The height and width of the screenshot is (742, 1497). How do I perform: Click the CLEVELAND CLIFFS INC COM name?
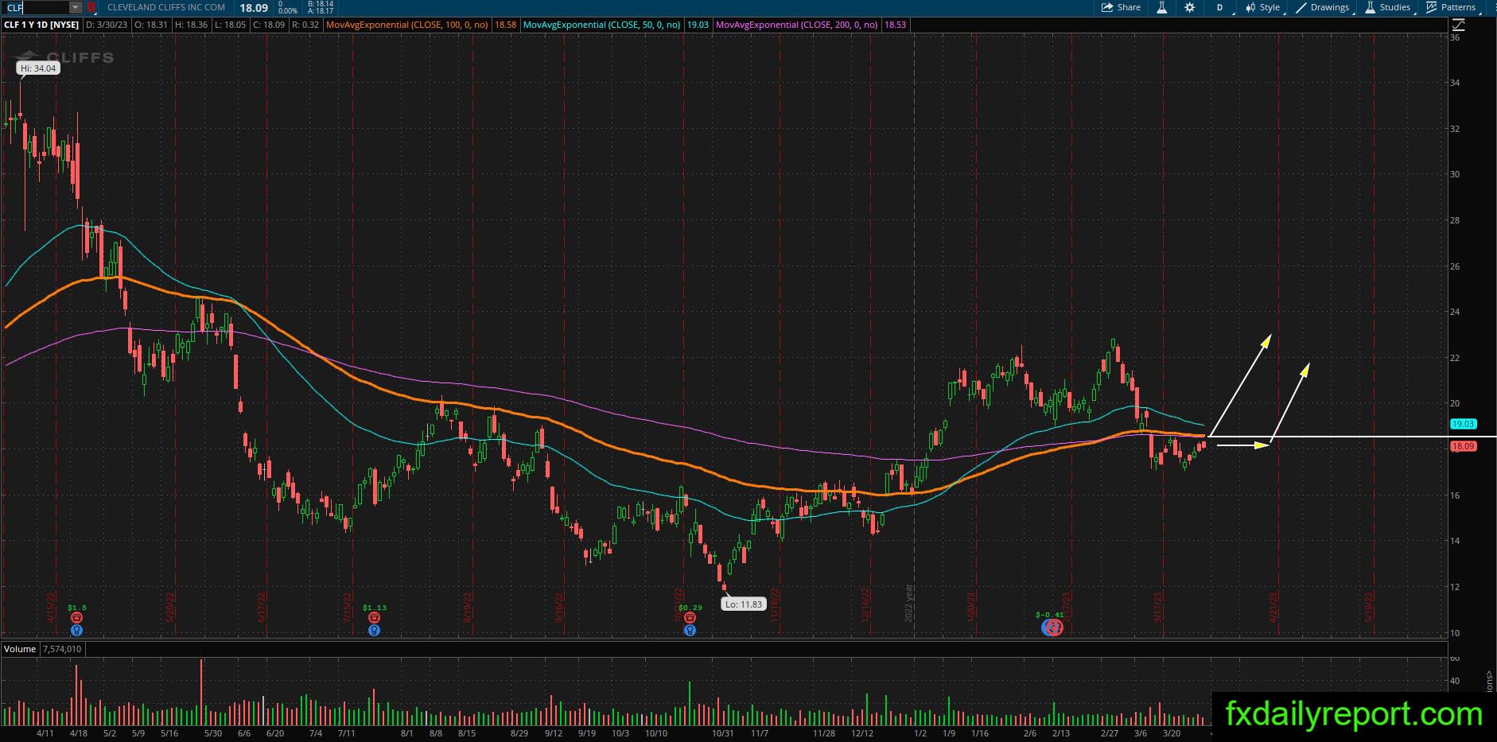(x=166, y=7)
